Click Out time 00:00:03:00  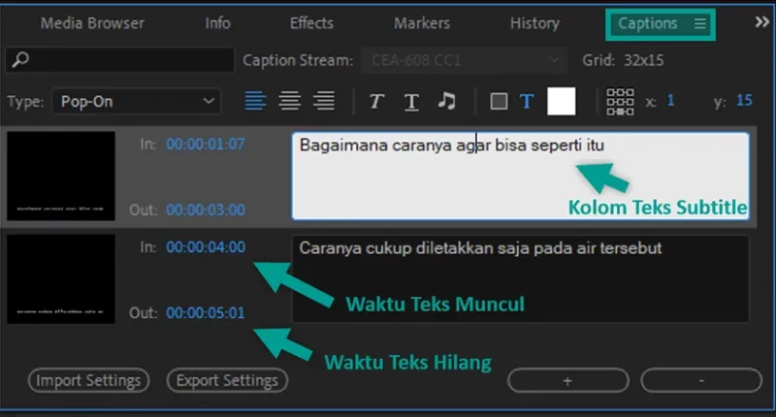coord(206,209)
